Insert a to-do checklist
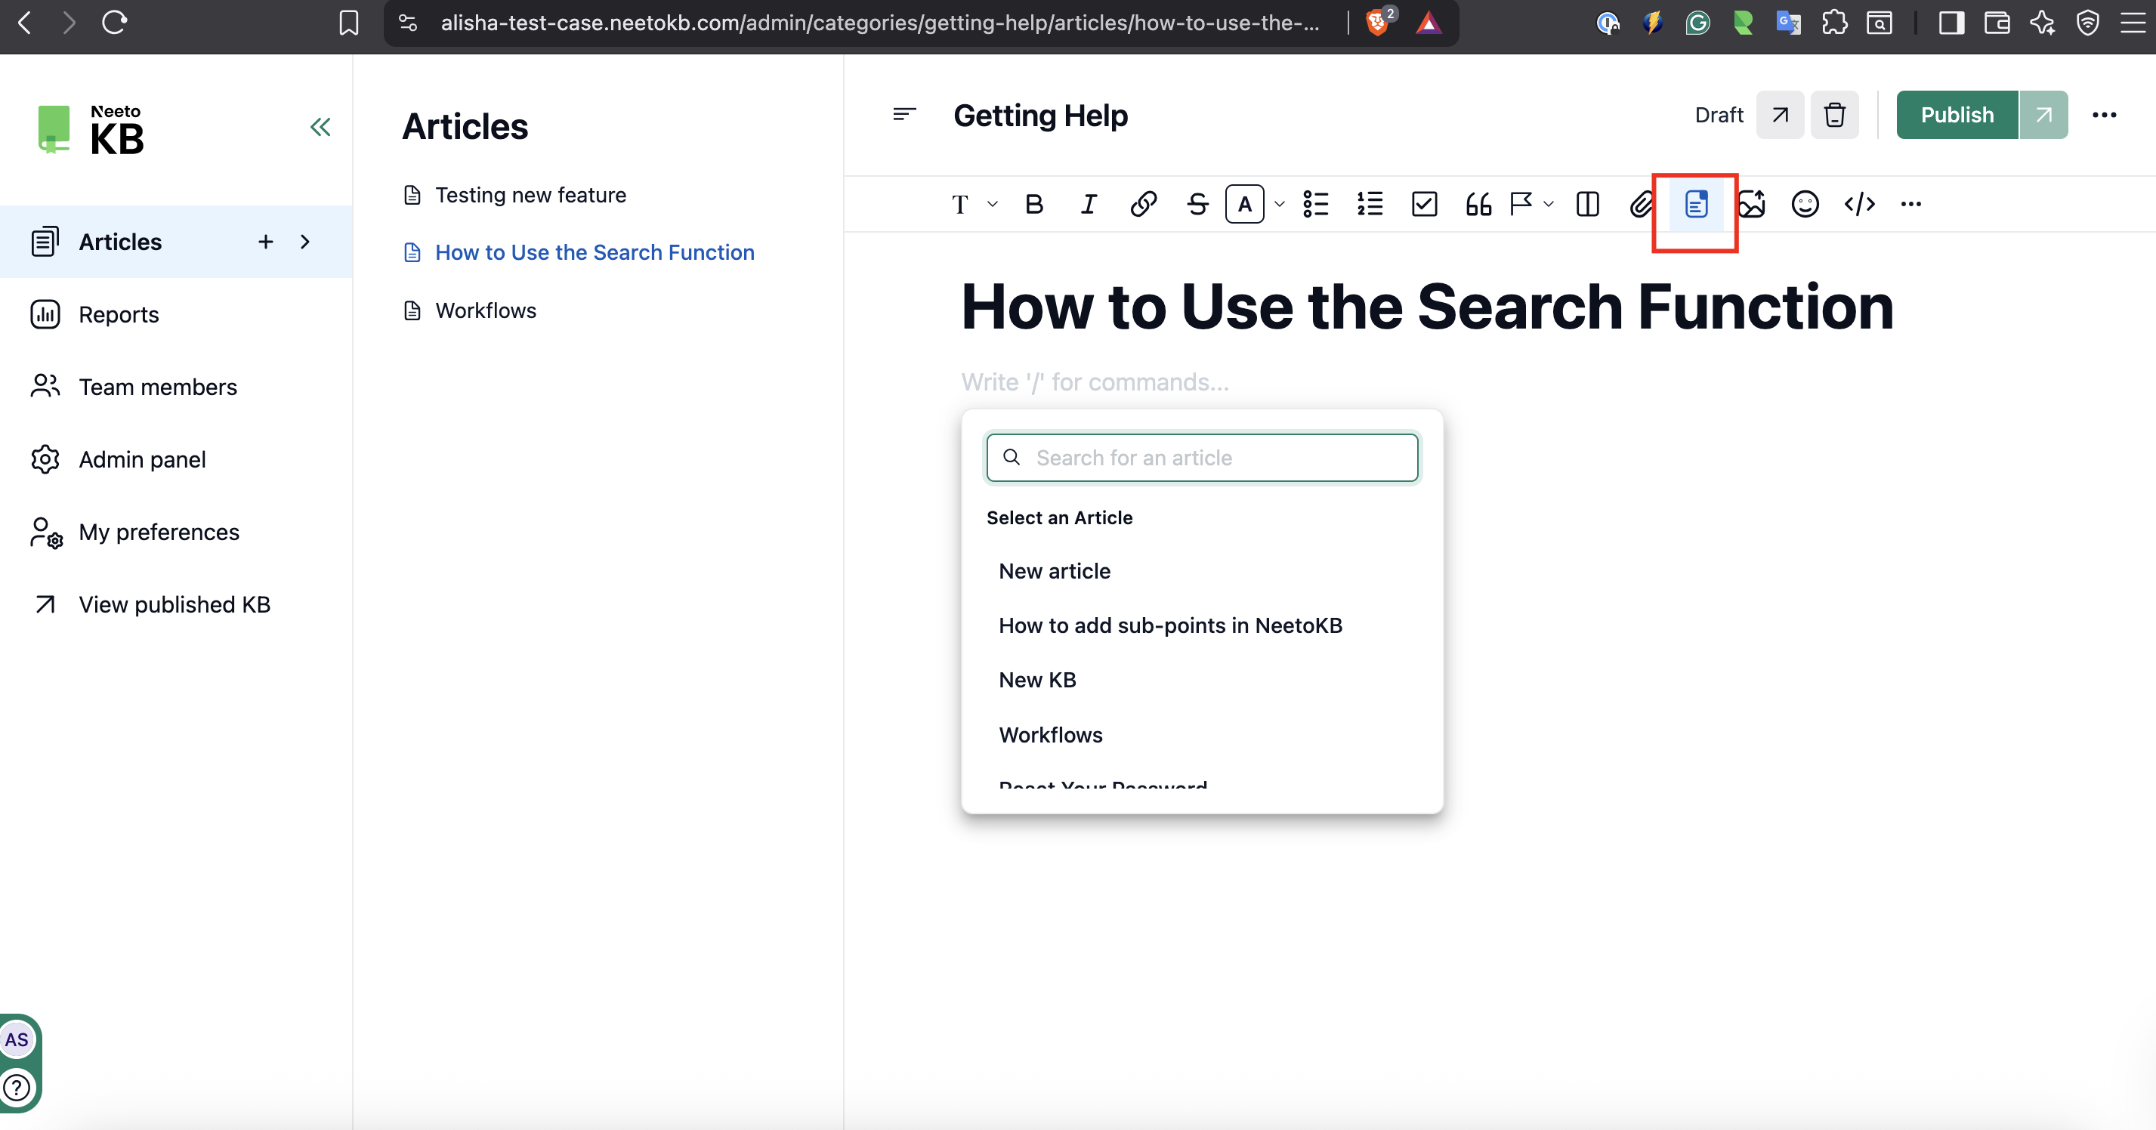The height and width of the screenshot is (1130, 2156). pyautogui.click(x=1424, y=204)
